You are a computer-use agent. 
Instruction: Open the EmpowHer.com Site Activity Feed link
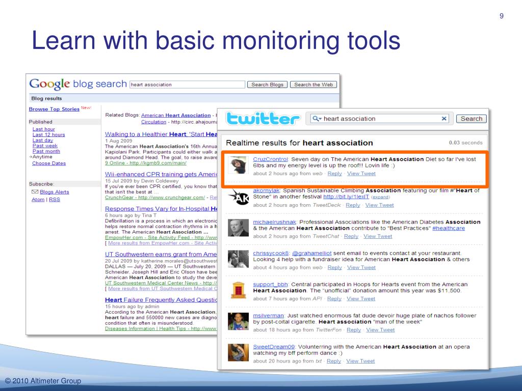pyautogui.click(x=161, y=237)
